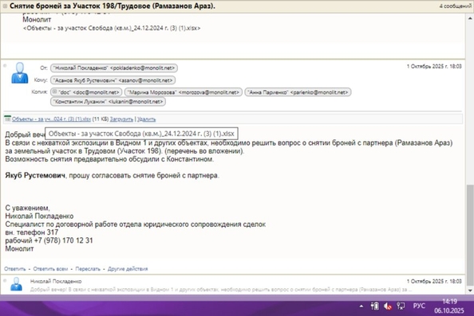Click the sender avatar of Николай Покладенко's opened message
Screen dimensions: 474x316
coord(20,73)
